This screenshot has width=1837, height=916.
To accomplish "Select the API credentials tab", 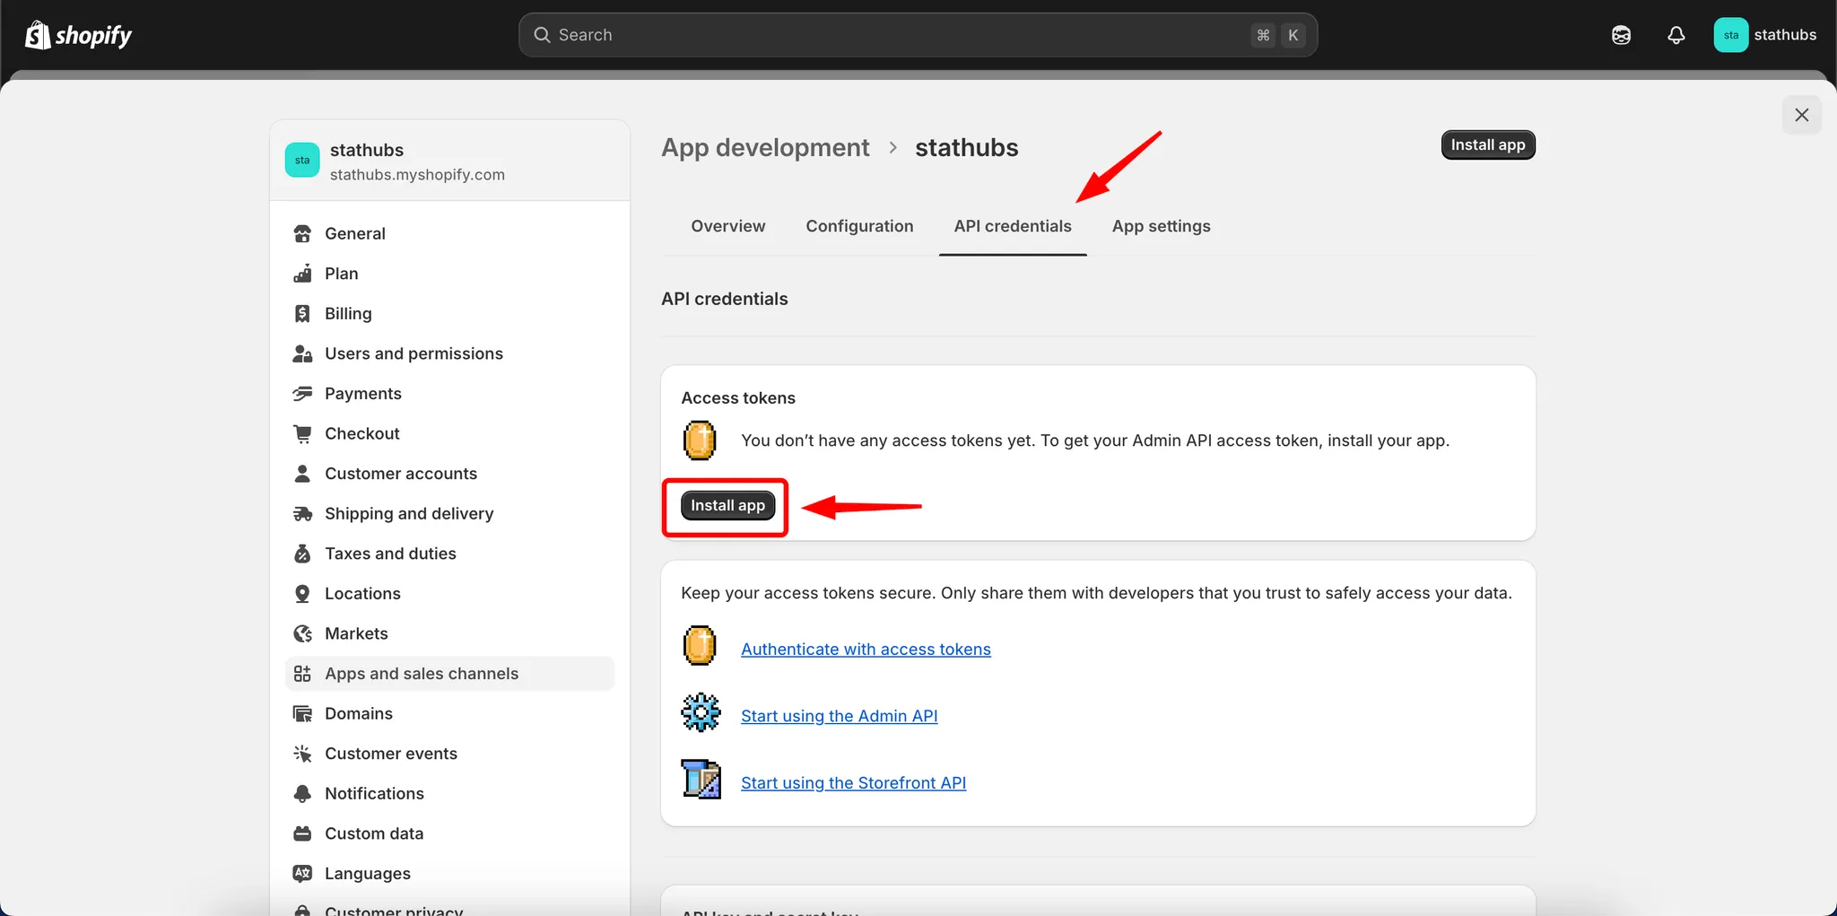I will pos(1013,226).
